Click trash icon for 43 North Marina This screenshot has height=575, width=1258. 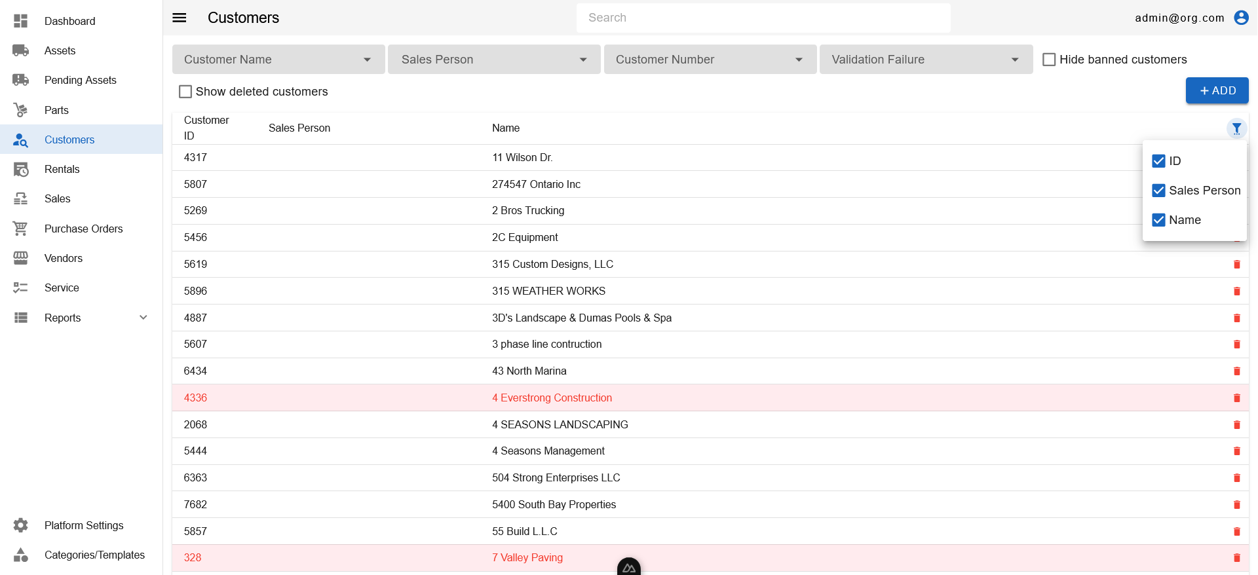1236,371
